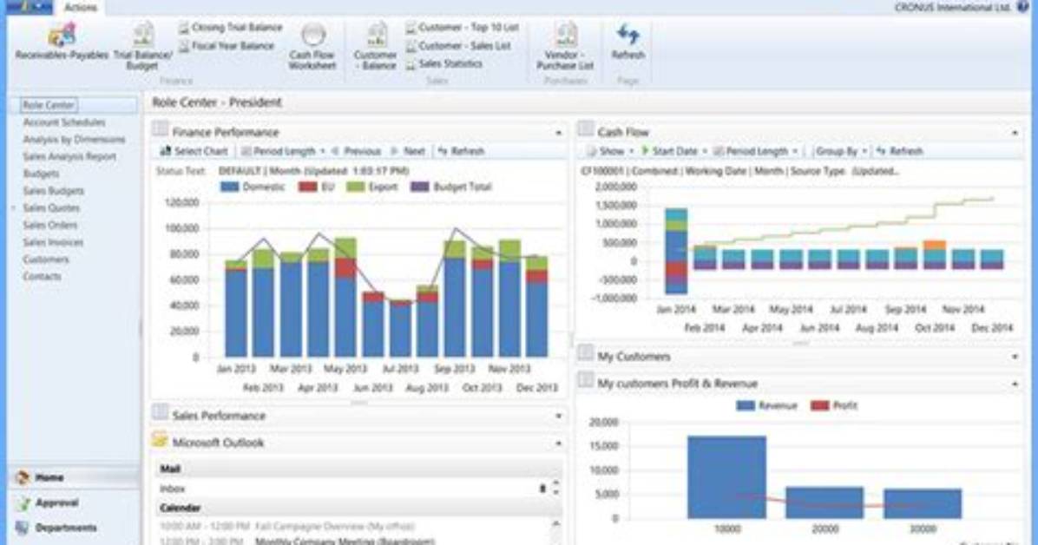
Task: Go to Previous period in Finance Performance
Action: 356,151
